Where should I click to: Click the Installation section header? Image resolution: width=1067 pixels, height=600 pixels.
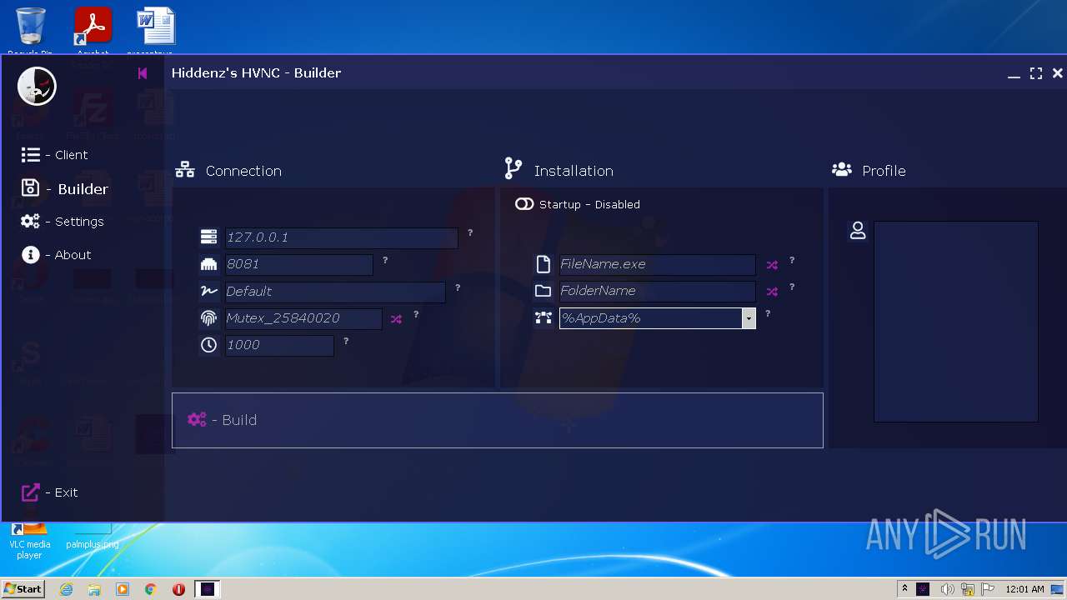pos(559,170)
